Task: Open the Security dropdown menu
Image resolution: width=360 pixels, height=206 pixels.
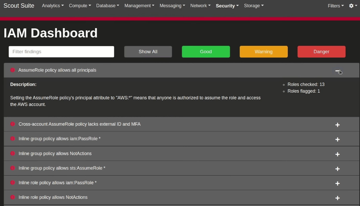Action: tap(227, 6)
